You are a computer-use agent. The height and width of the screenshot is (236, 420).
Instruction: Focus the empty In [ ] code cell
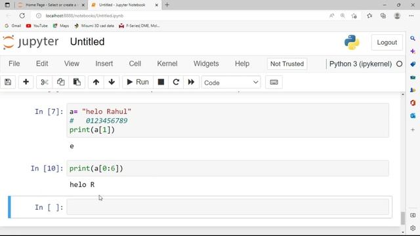click(x=228, y=206)
